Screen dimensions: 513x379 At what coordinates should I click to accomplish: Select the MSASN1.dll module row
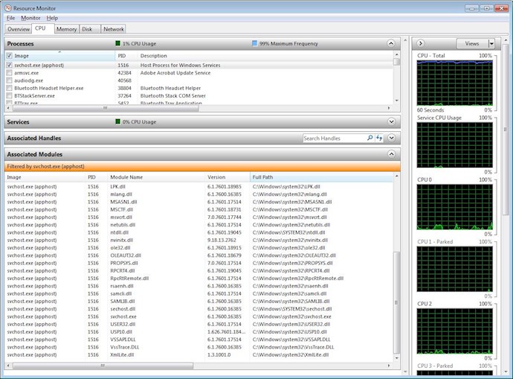(199, 202)
